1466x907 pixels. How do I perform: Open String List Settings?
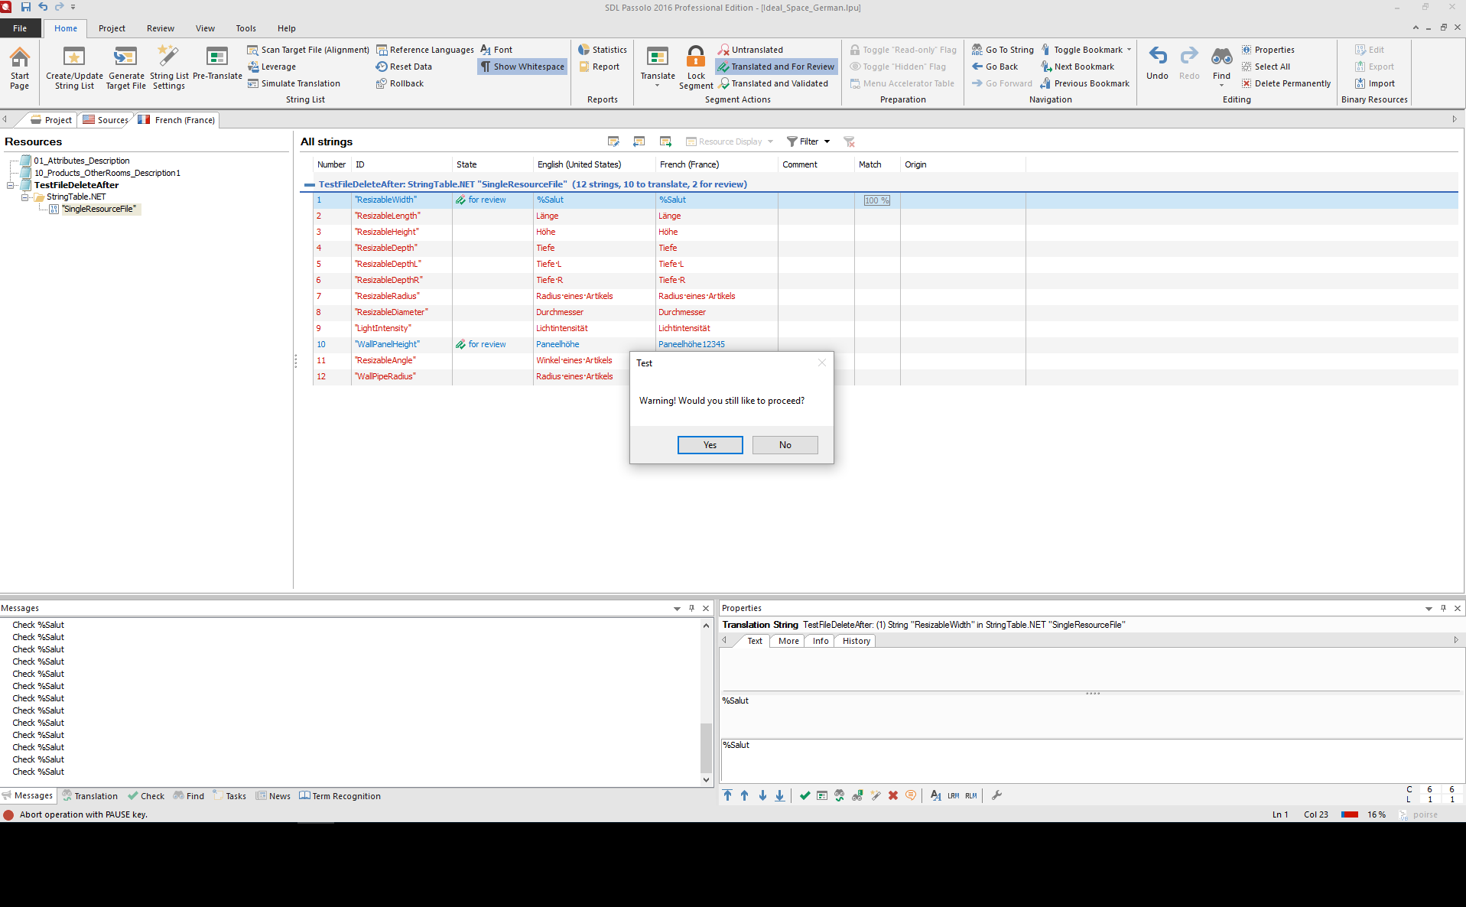click(169, 68)
